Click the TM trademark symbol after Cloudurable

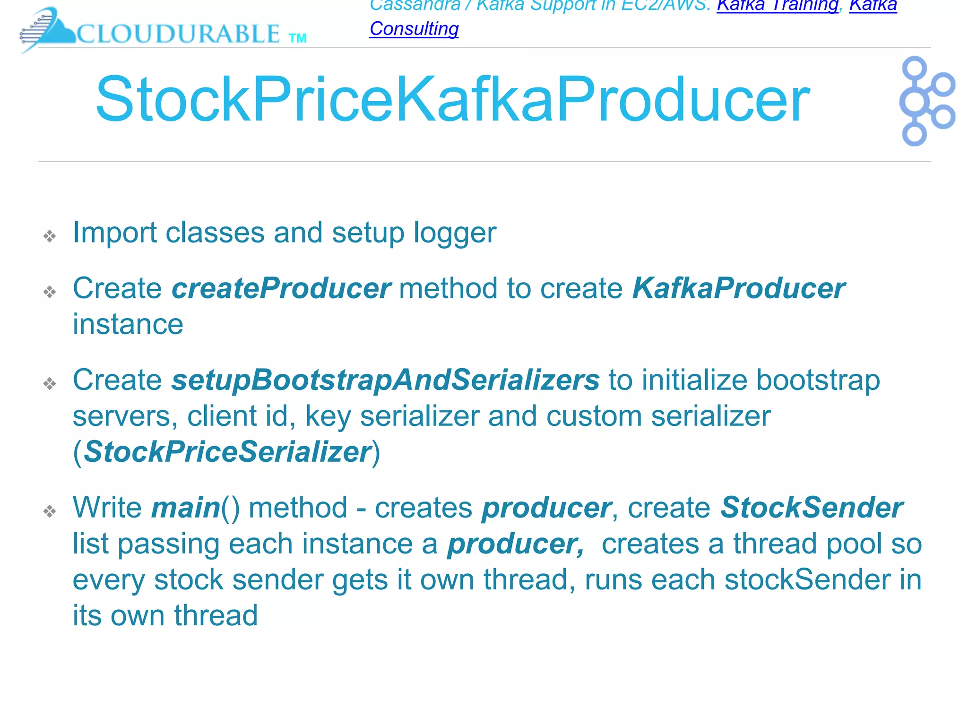(298, 38)
